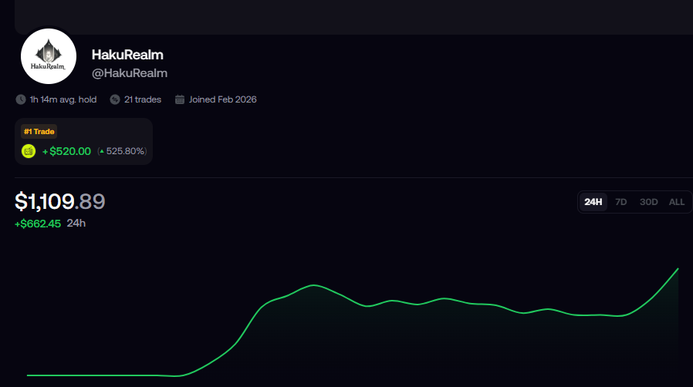
Task: Click the +$520.00 profit value
Action: [66, 151]
